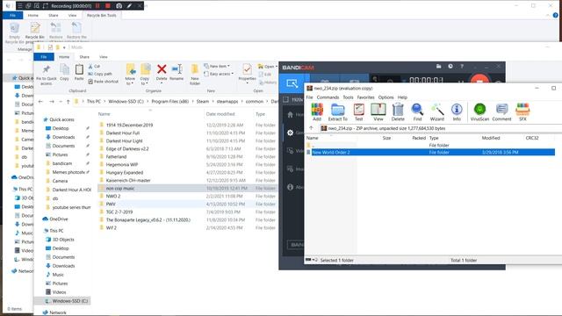
Task: Click the Copy icon in Explorer ribbon
Action: pos(64,72)
